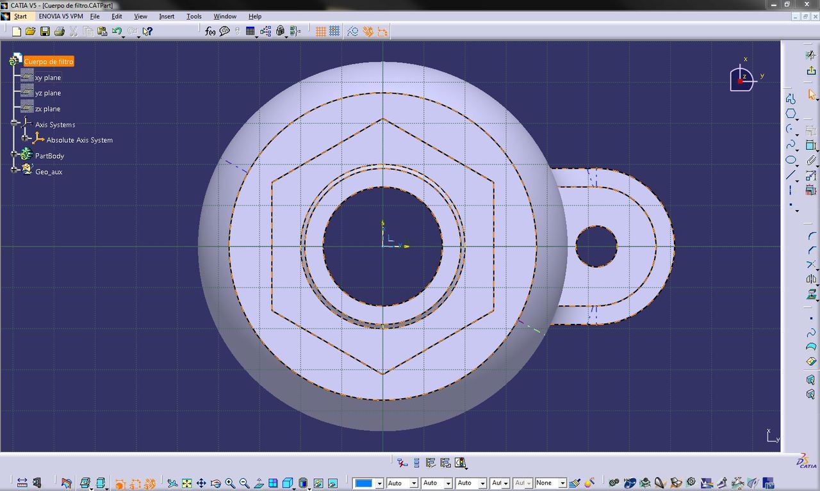The height and width of the screenshot is (491, 820).
Task: Select Absolute Axis System label
Action: click(x=79, y=140)
